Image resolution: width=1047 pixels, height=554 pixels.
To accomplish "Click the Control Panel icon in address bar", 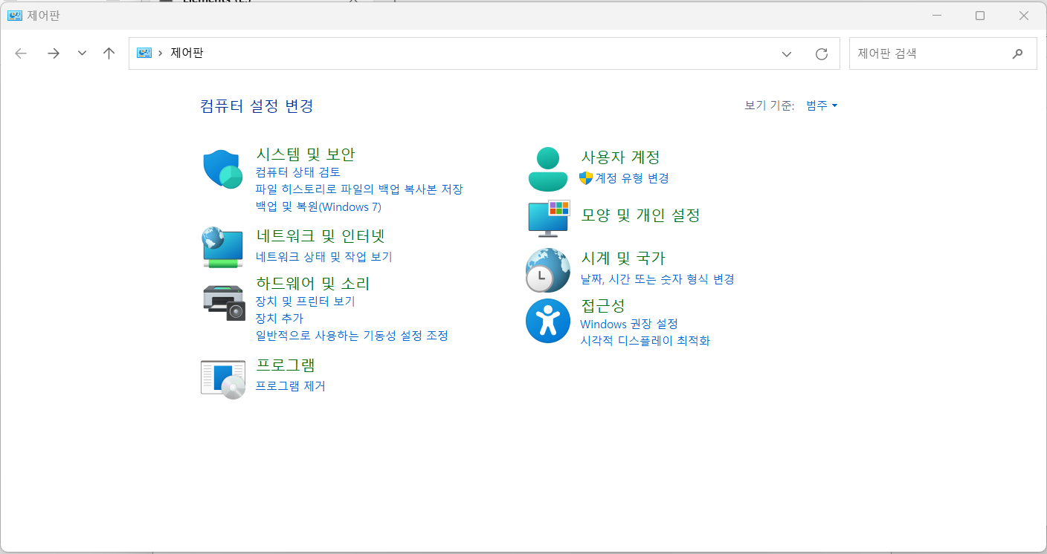I will click(x=144, y=53).
